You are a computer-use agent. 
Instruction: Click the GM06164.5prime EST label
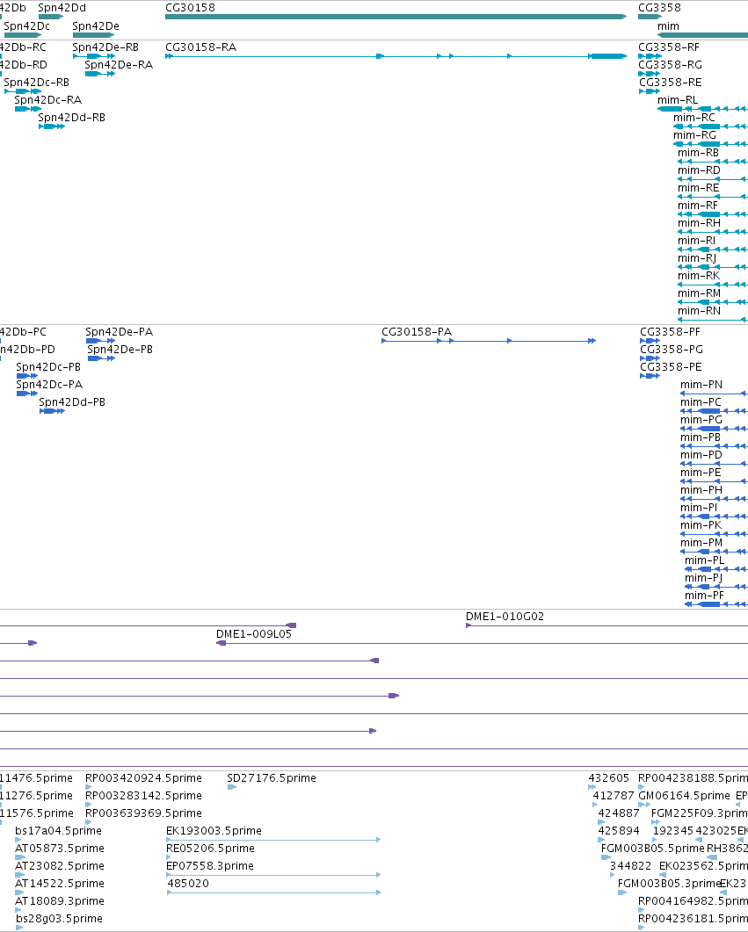(x=684, y=795)
